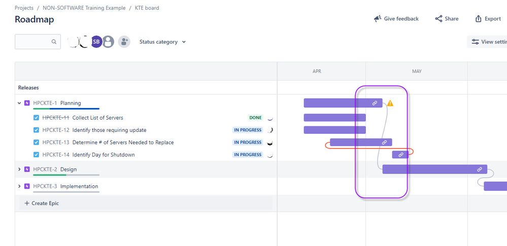Click assignee avatar on Collect List of Servers
Screen dimensions: 507x246
tap(270, 118)
